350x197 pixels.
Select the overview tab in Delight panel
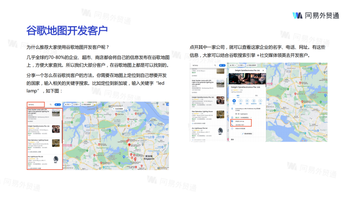tap(238, 95)
